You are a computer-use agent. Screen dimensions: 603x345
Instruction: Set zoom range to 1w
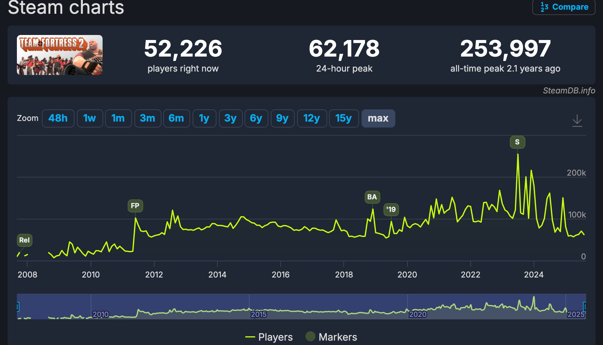(90, 118)
